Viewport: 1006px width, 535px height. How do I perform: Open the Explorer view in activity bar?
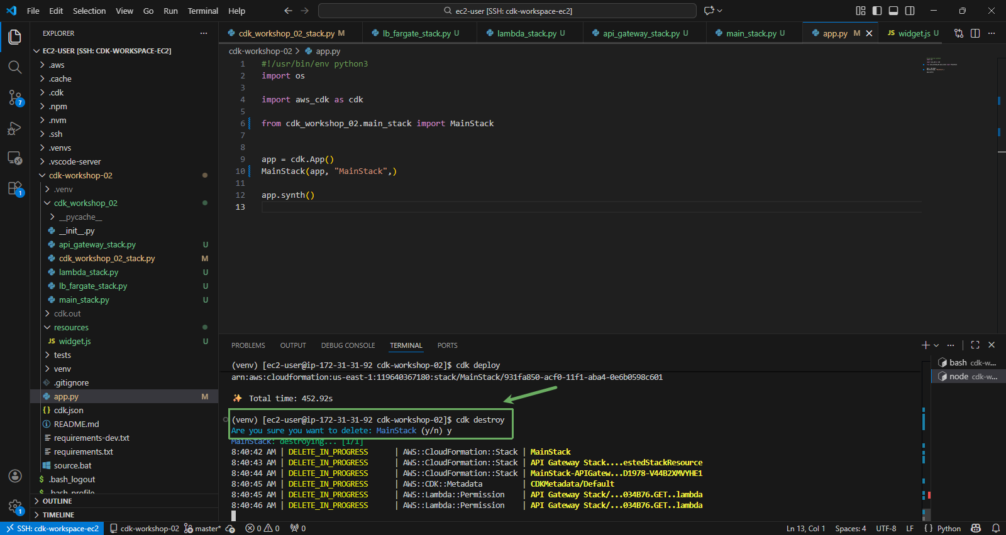[x=14, y=37]
